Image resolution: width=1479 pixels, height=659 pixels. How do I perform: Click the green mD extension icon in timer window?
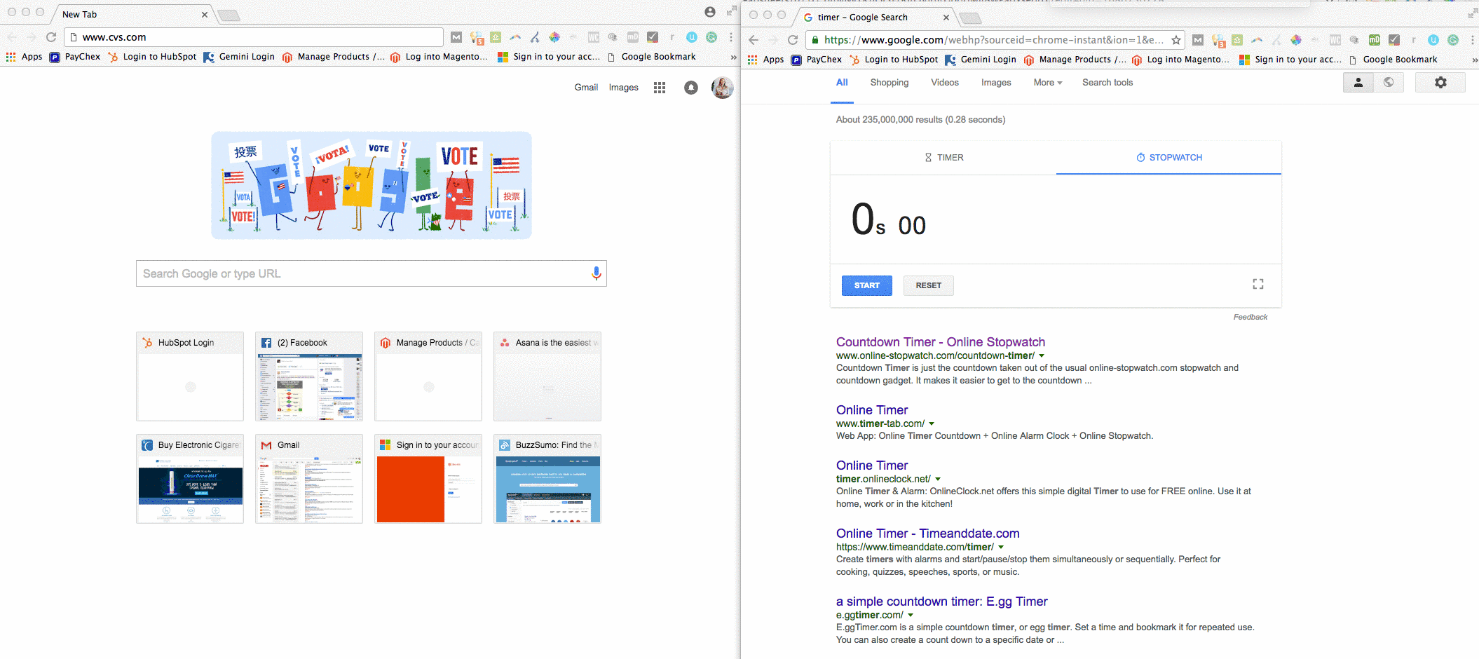point(1375,40)
